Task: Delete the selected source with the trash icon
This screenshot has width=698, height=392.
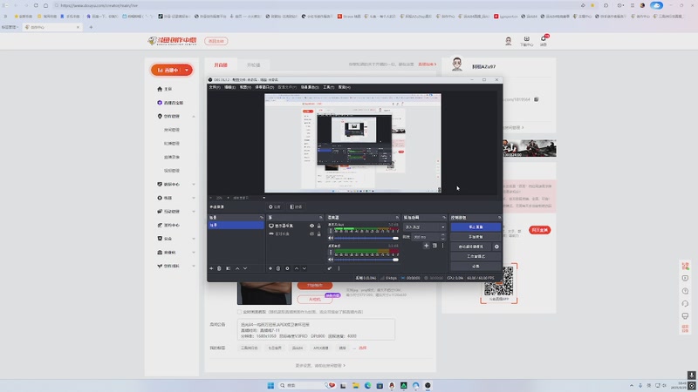Action: pos(278,268)
